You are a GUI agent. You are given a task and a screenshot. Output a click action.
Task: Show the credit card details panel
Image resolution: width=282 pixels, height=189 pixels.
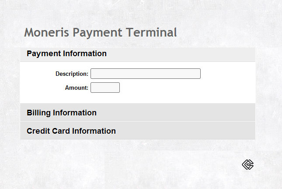[71, 131]
